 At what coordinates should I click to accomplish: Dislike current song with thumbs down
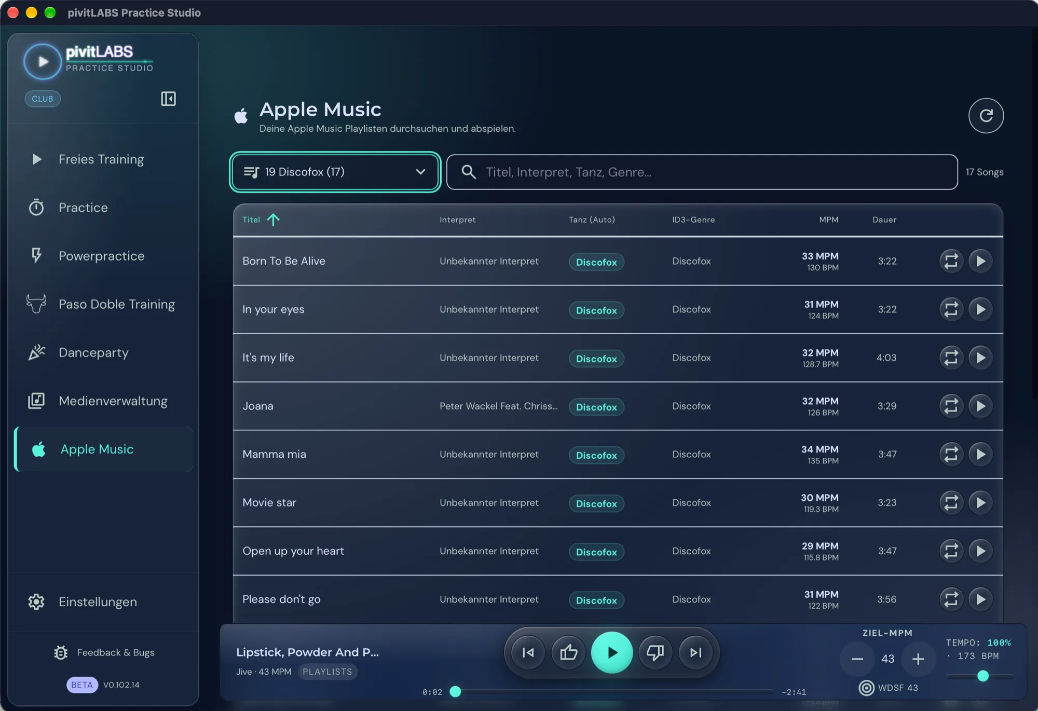(655, 652)
